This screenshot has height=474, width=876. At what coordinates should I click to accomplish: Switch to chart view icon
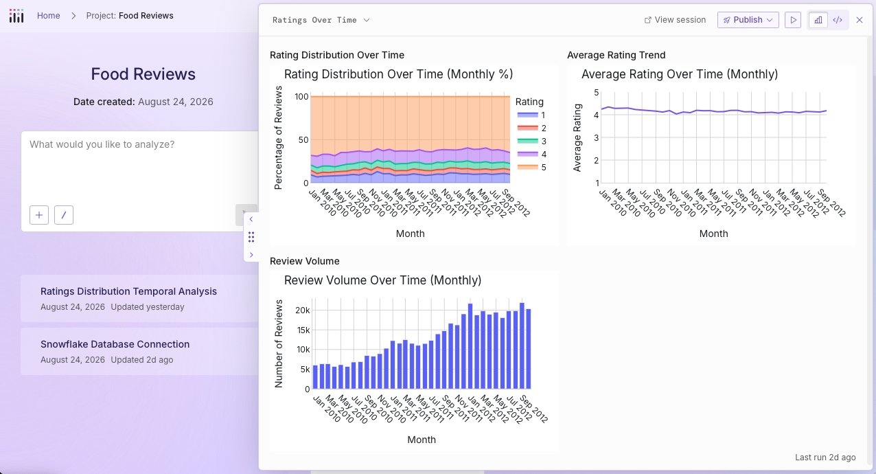pyautogui.click(x=818, y=20)
